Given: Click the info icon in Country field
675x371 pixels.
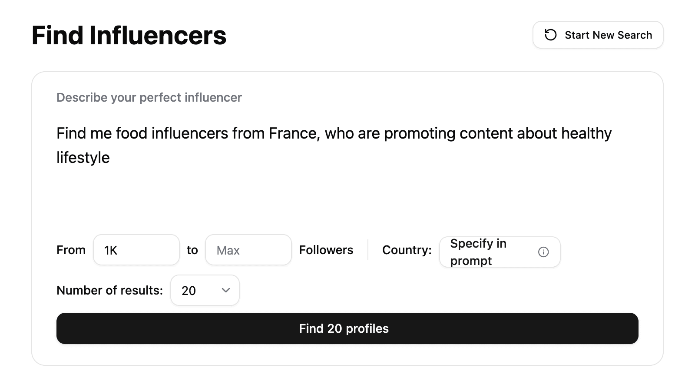Looking at the screenshot, I should pyautogui.click(x=543, y=252).
